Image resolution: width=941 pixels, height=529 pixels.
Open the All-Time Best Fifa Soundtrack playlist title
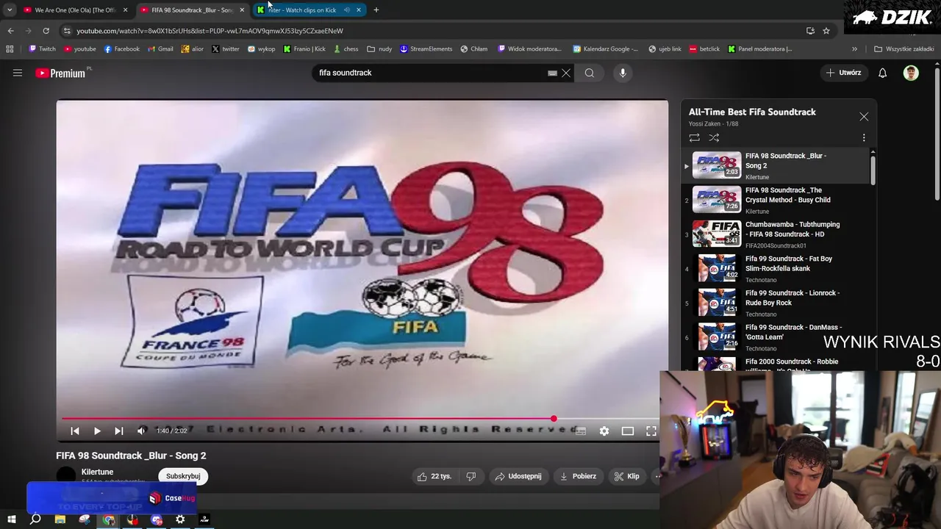click(752, 112)
